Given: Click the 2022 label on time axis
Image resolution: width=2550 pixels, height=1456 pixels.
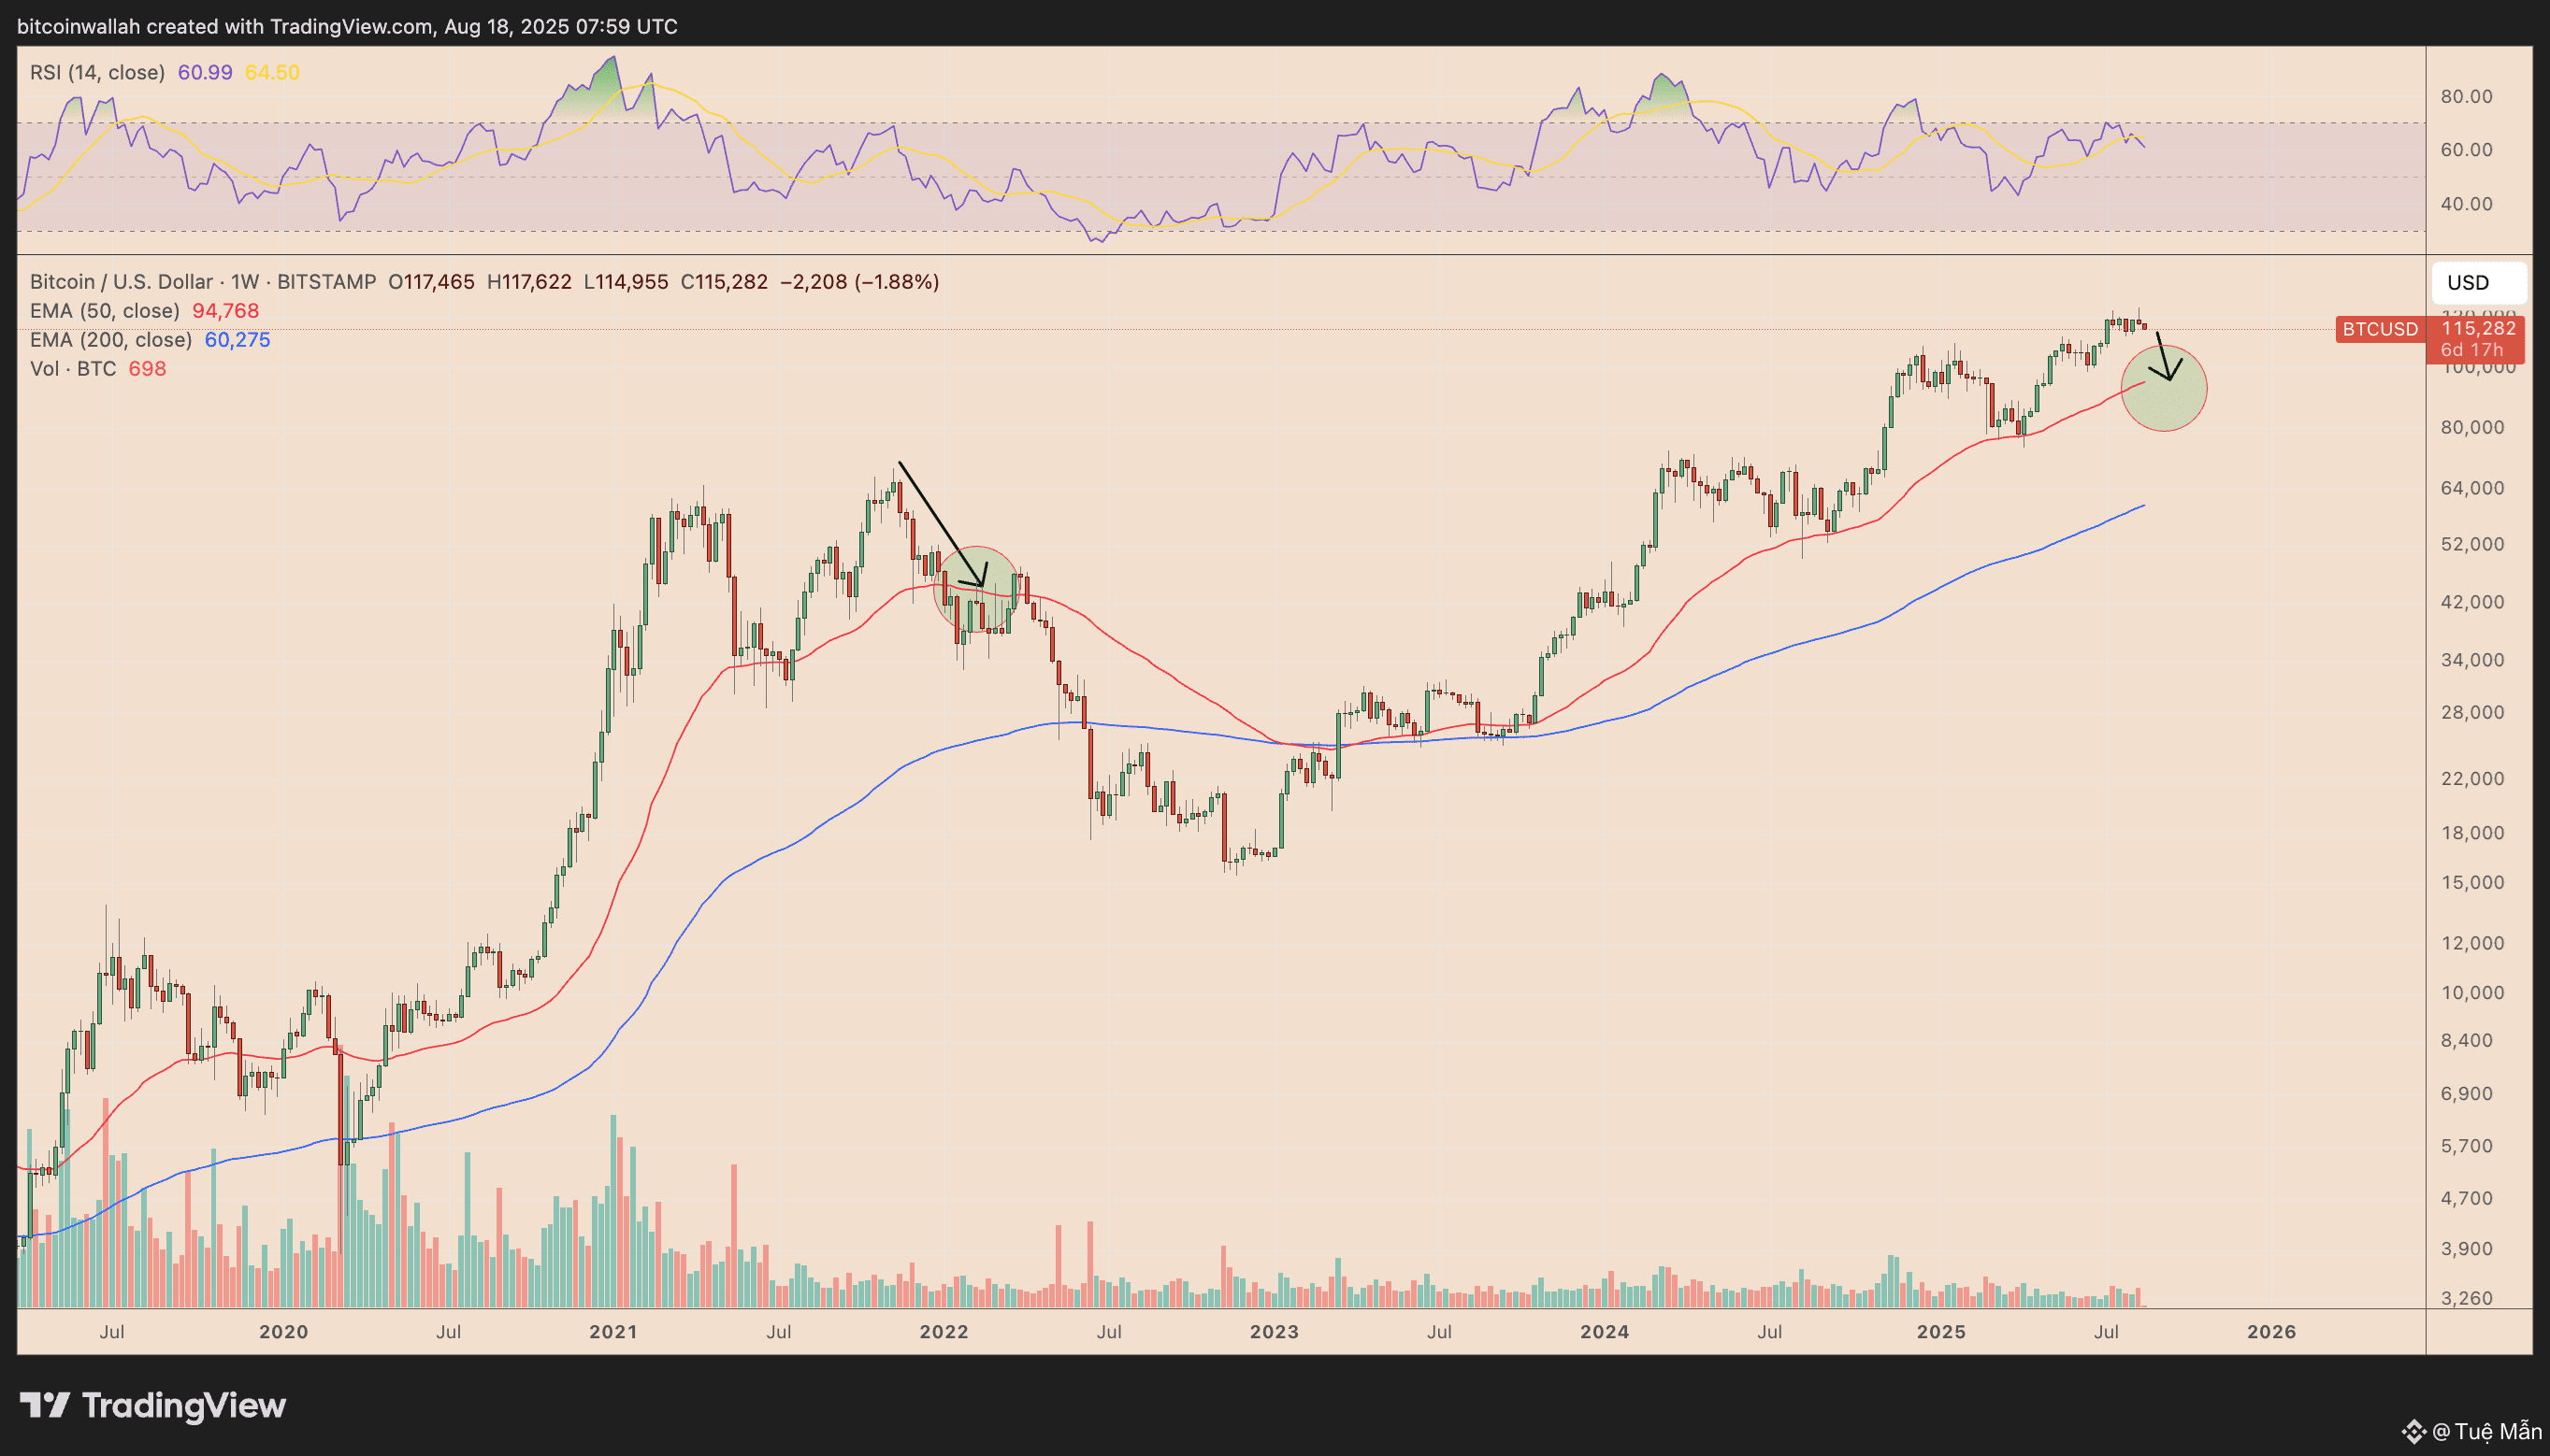Looking at the screenshot, I should [x=944, y=1332].
